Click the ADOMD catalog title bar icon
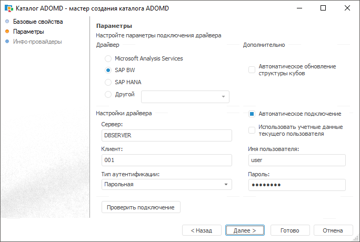The width and height of the screenshot is (360, 242). tap(8, 8)
